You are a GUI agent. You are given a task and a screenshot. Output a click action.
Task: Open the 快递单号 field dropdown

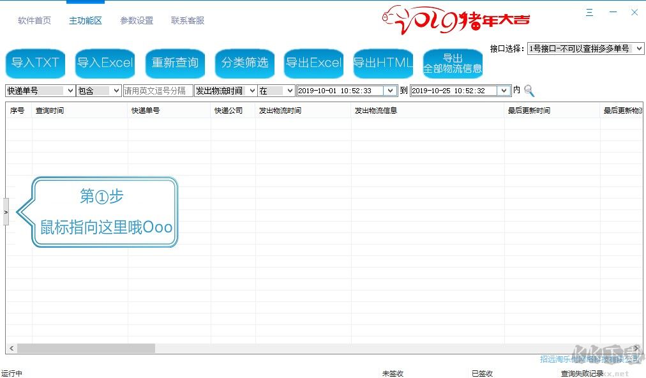pyautogui.click(x=70, y=91)
